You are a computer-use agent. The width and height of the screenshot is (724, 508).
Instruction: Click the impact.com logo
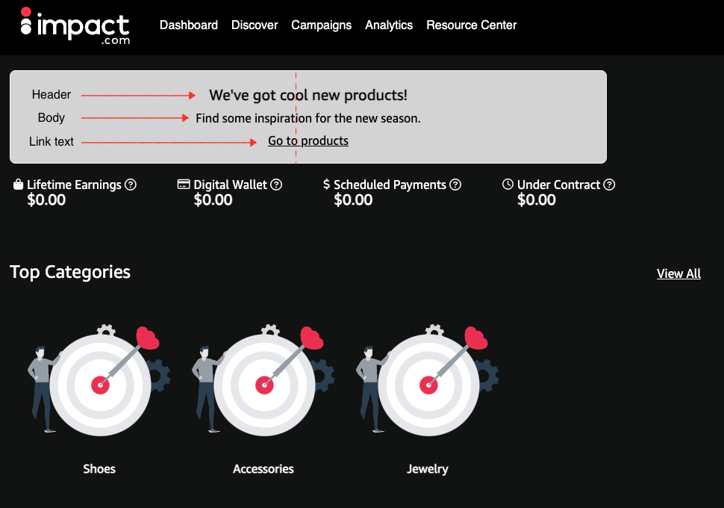pos(75,26)
